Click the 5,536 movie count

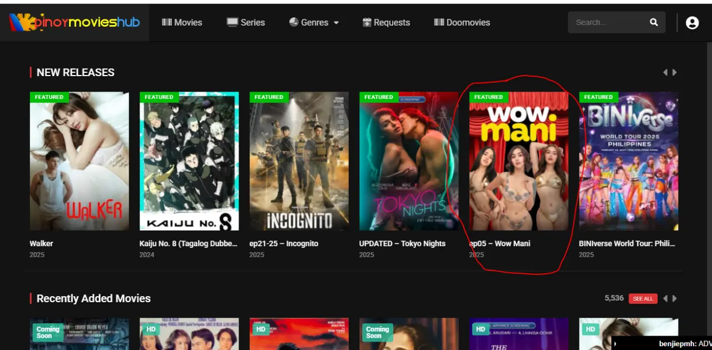(614, 298)
